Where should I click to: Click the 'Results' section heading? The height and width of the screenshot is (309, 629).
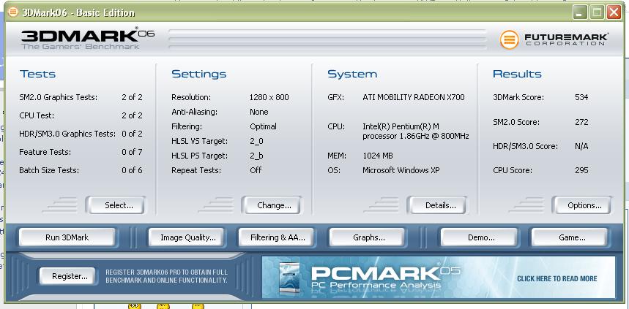pos(517,74)
